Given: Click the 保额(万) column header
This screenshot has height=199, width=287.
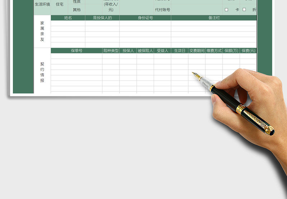Looking at the screenshot, I should [x=231, y=51].
